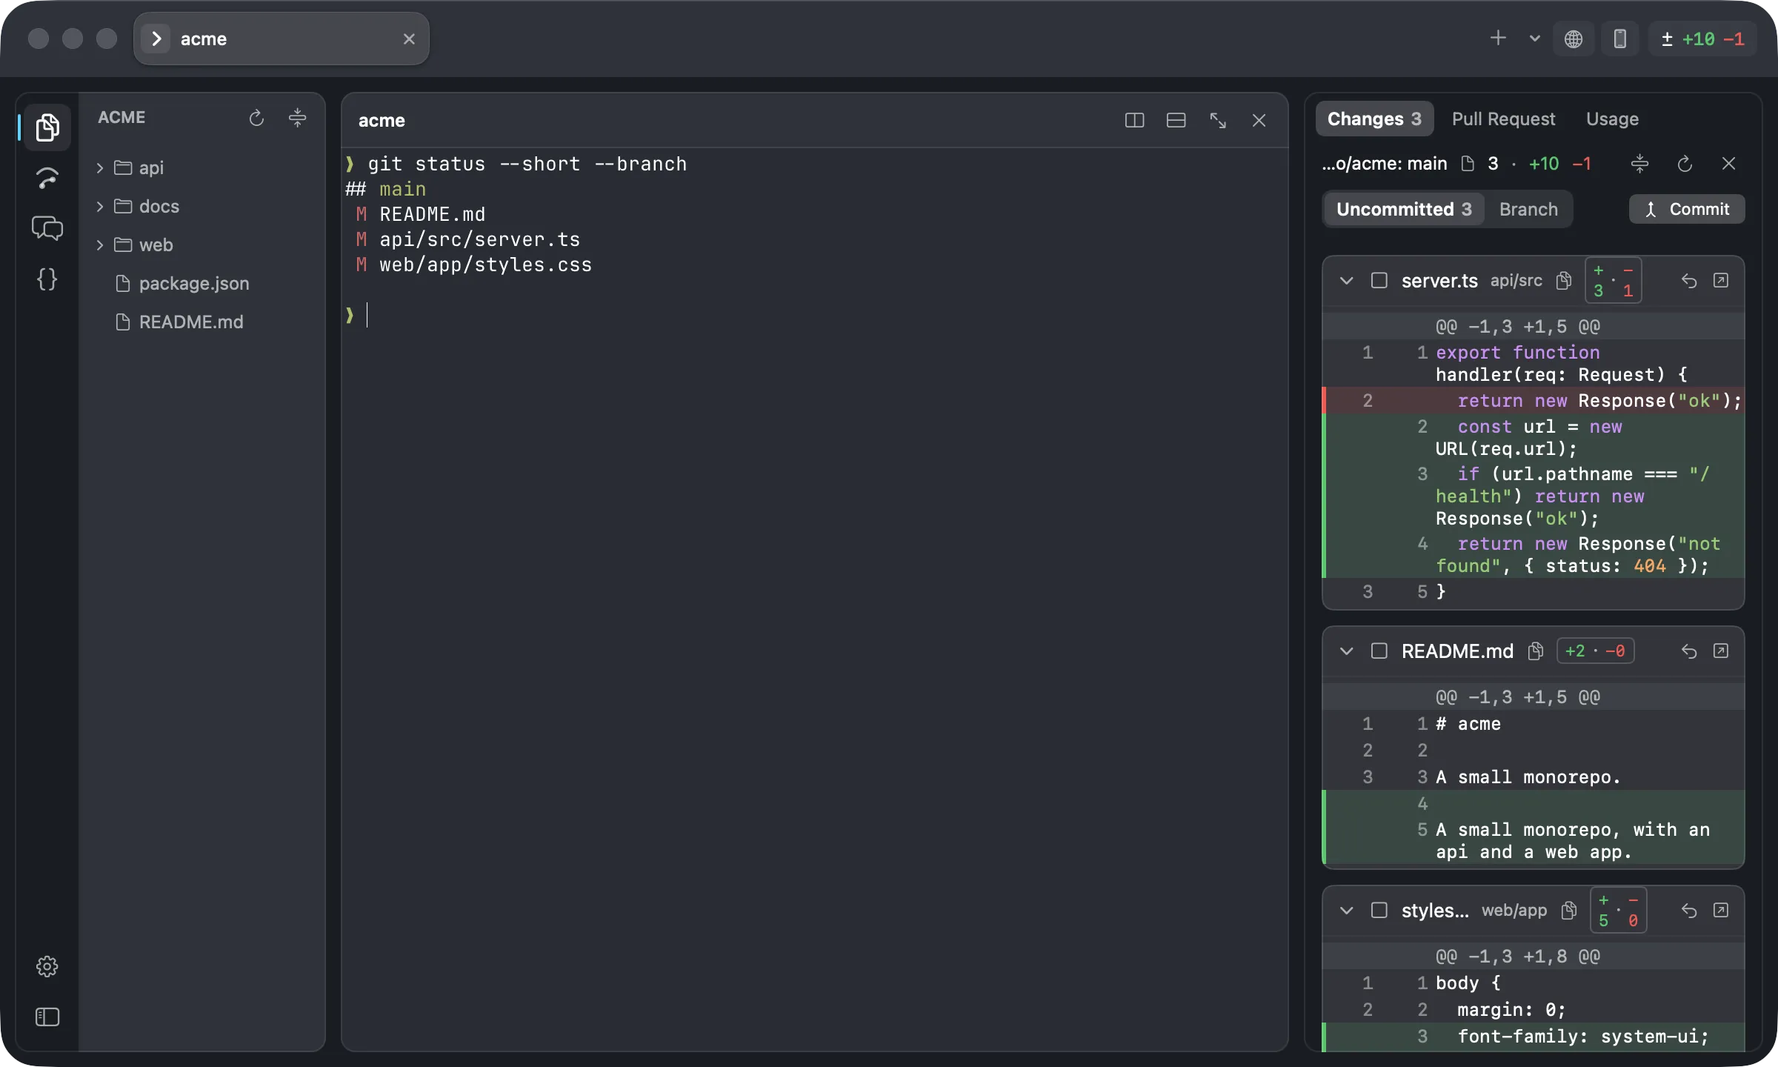
Task: Add a new tab with plus icon
Action: 1498,39
